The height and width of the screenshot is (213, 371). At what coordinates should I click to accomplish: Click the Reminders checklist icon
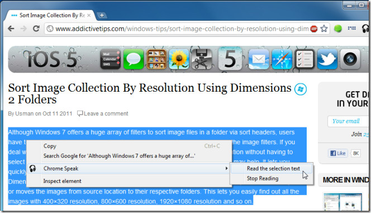305,59
